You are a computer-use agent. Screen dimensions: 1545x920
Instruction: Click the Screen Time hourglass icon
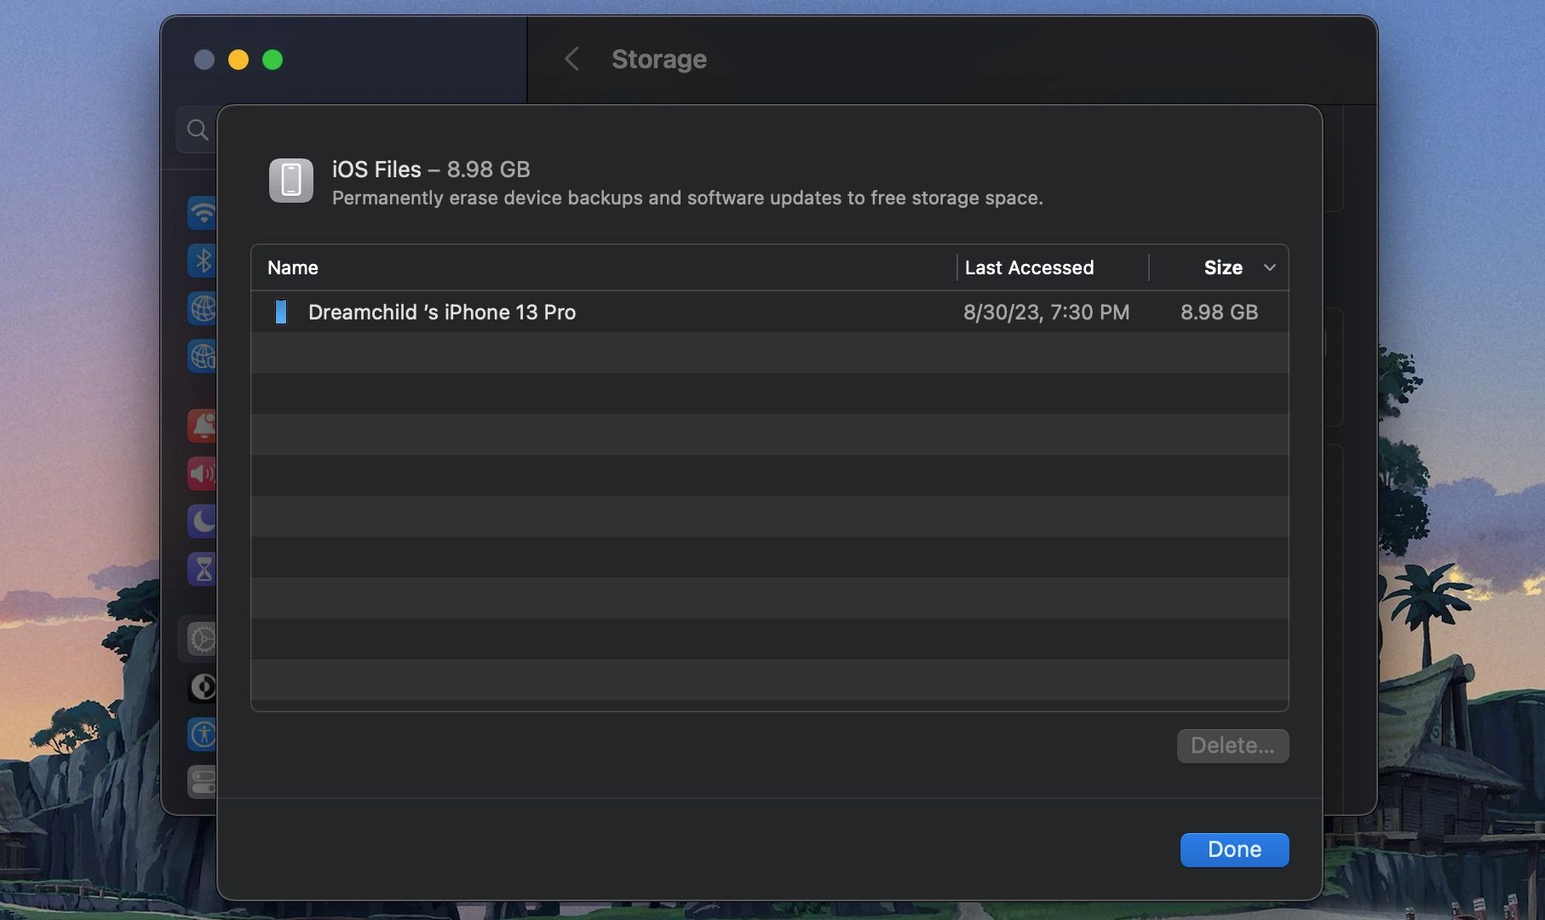202,568
